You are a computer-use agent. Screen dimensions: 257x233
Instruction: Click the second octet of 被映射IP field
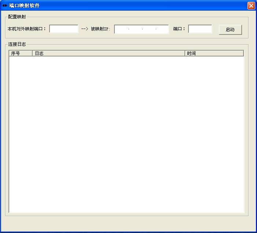[135, 29]
